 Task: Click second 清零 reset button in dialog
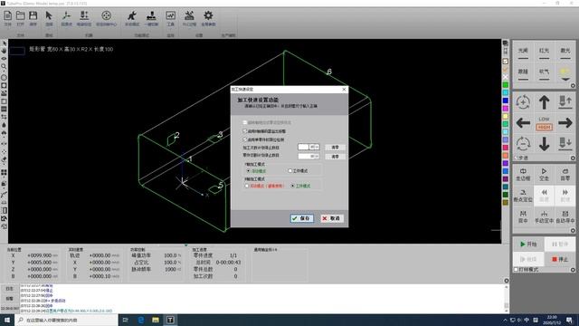335,157
